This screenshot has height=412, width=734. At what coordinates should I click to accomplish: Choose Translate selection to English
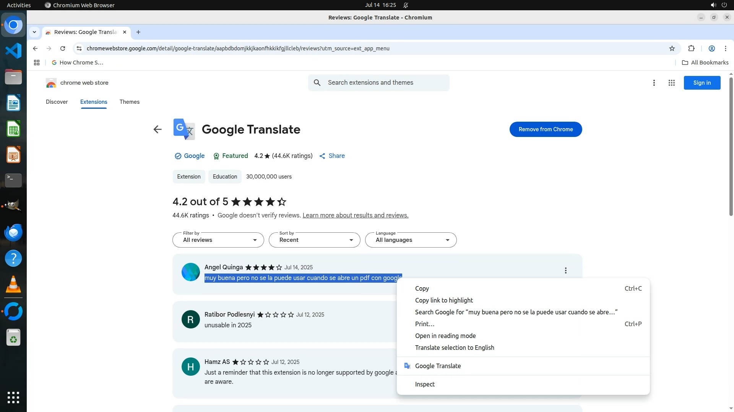click(455, 348)
